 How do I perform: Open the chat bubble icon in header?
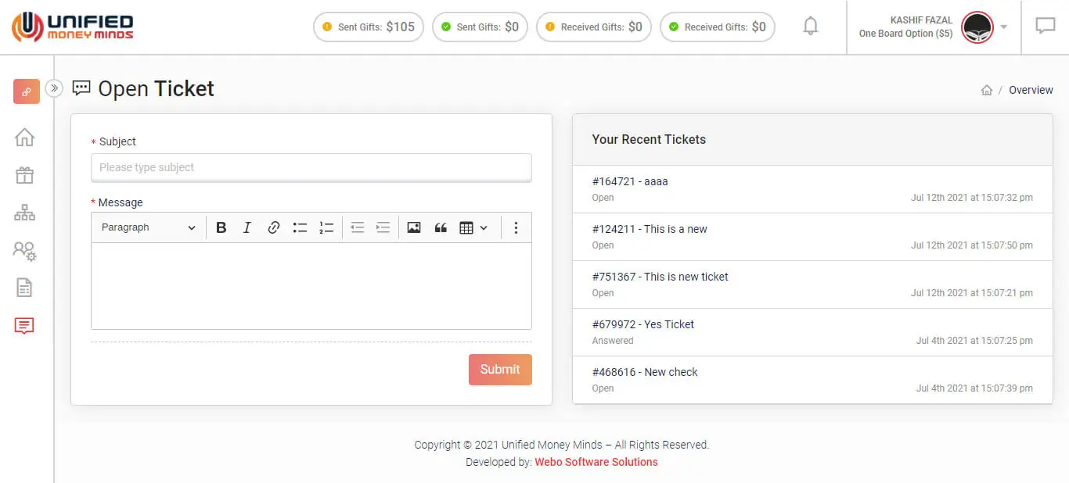[1045, 27]
